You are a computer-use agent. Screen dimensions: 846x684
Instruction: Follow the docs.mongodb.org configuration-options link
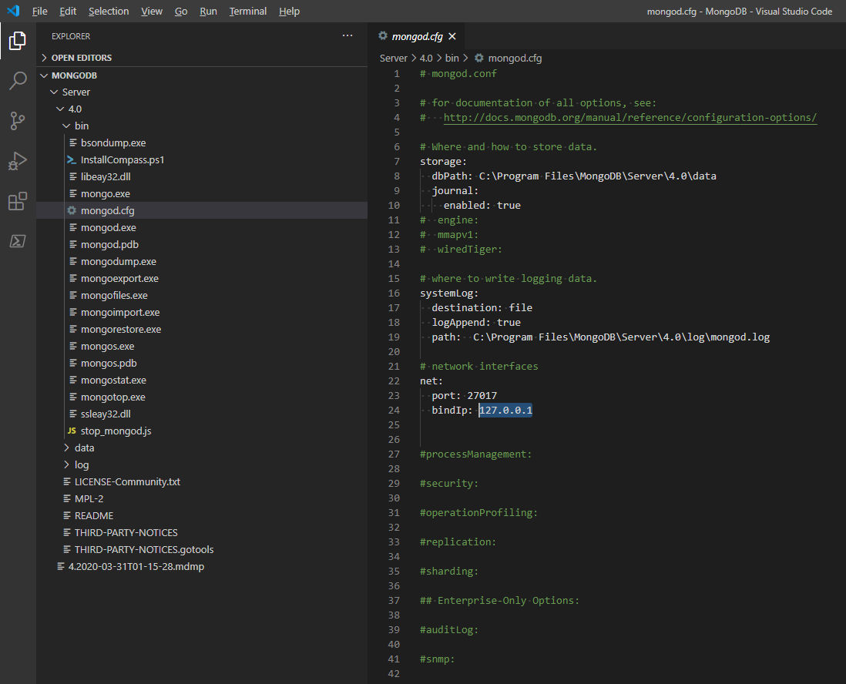coord(630,117)
